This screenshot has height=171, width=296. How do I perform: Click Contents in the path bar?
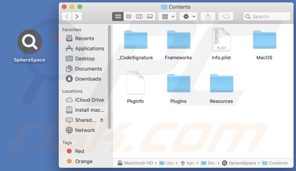pos(275,163)
